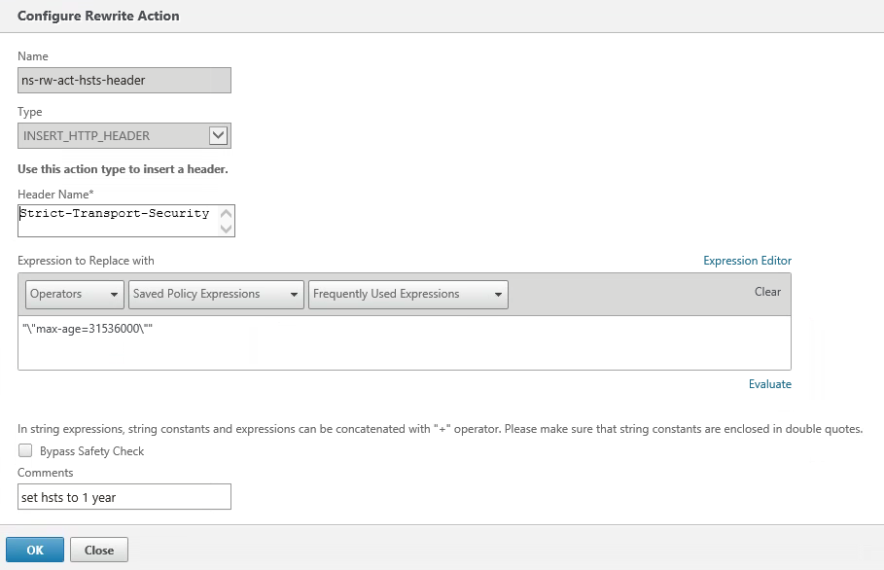Click Clear in the expression toolbar
This screenshot has width=884, height=570.
[767, 292]
